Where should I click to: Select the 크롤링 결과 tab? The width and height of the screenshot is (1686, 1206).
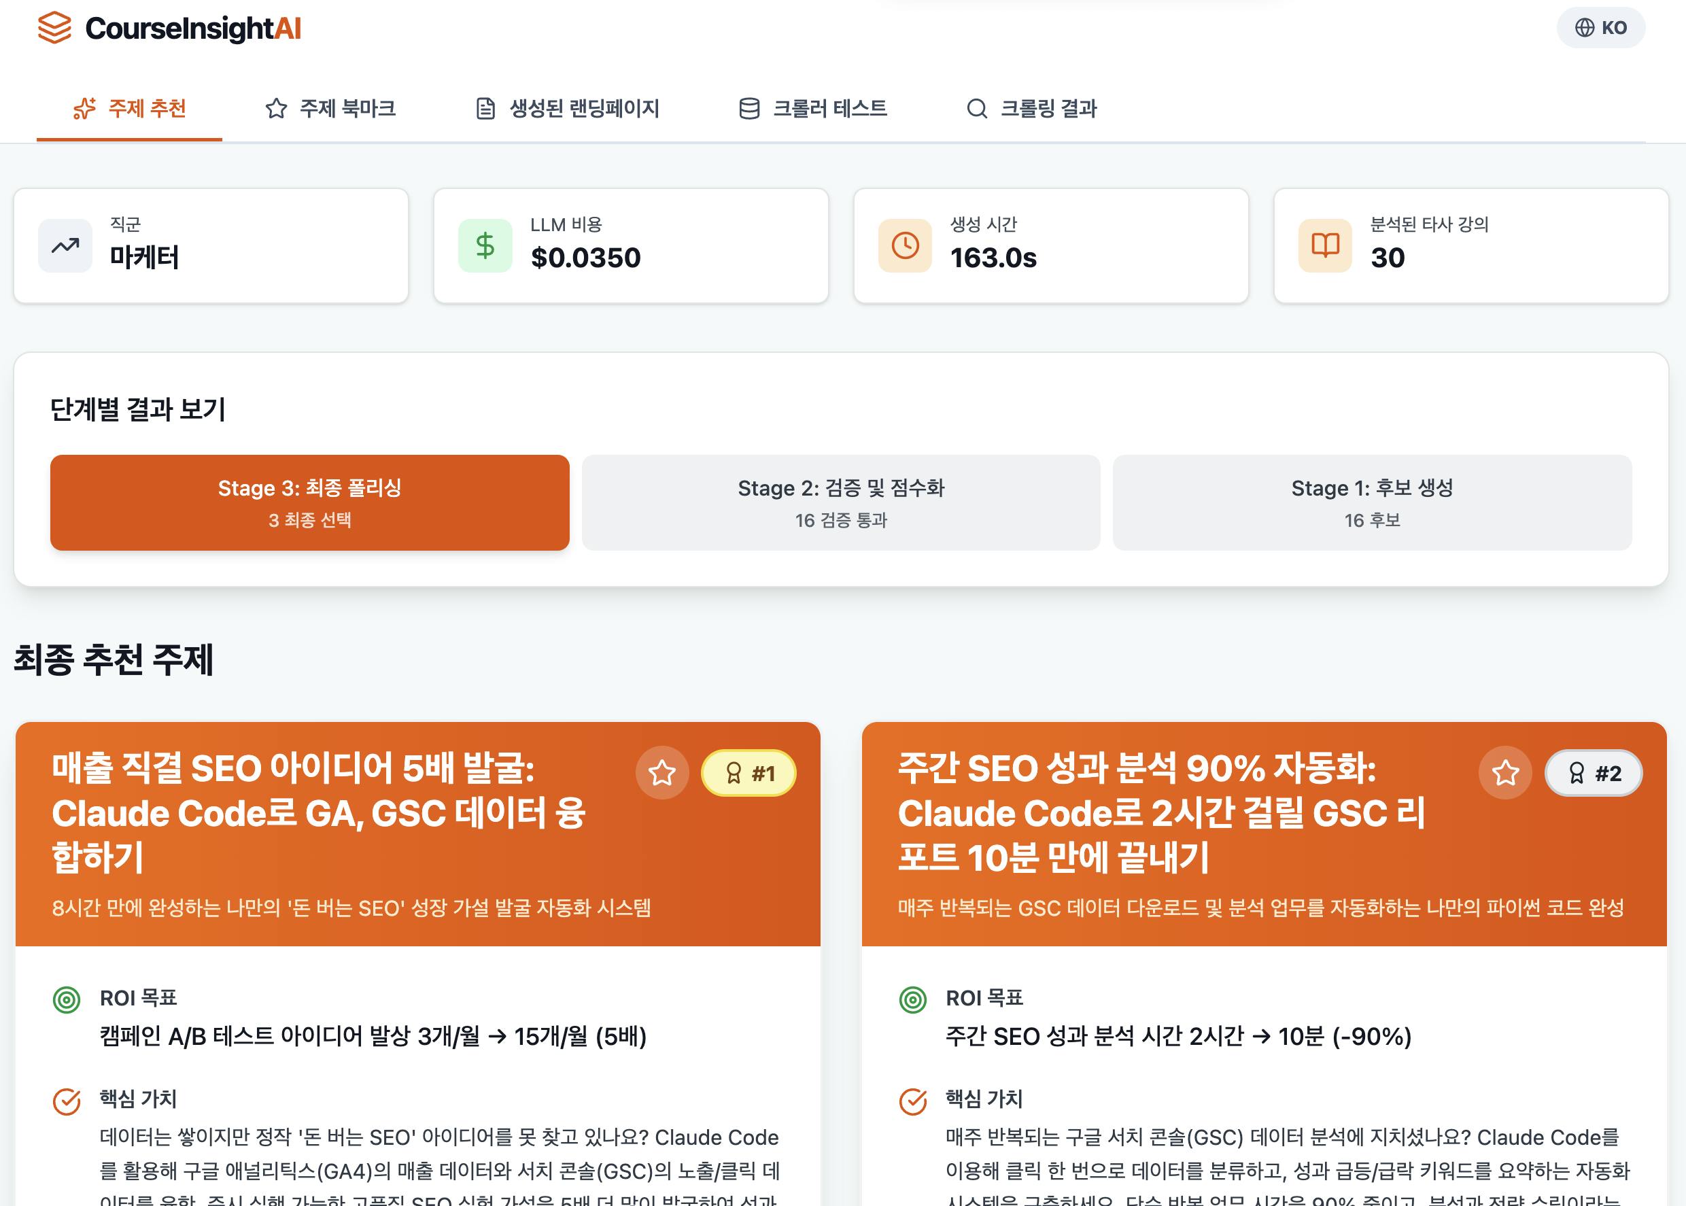tap(1032, 108)
